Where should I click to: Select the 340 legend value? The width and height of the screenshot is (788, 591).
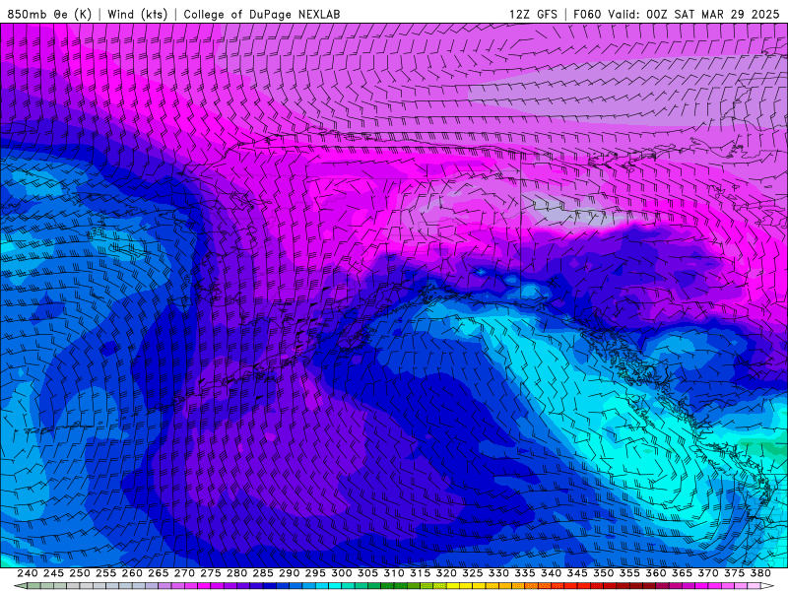point(551,573)
